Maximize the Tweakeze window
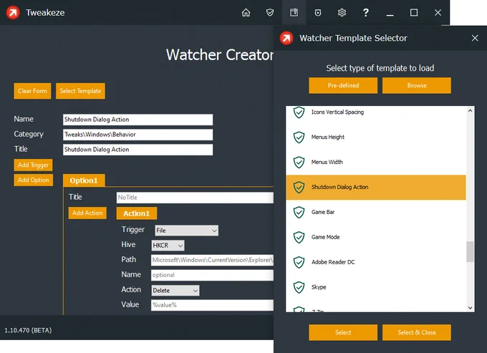This screenshot has width=487, height=353. tap(414, 12)
